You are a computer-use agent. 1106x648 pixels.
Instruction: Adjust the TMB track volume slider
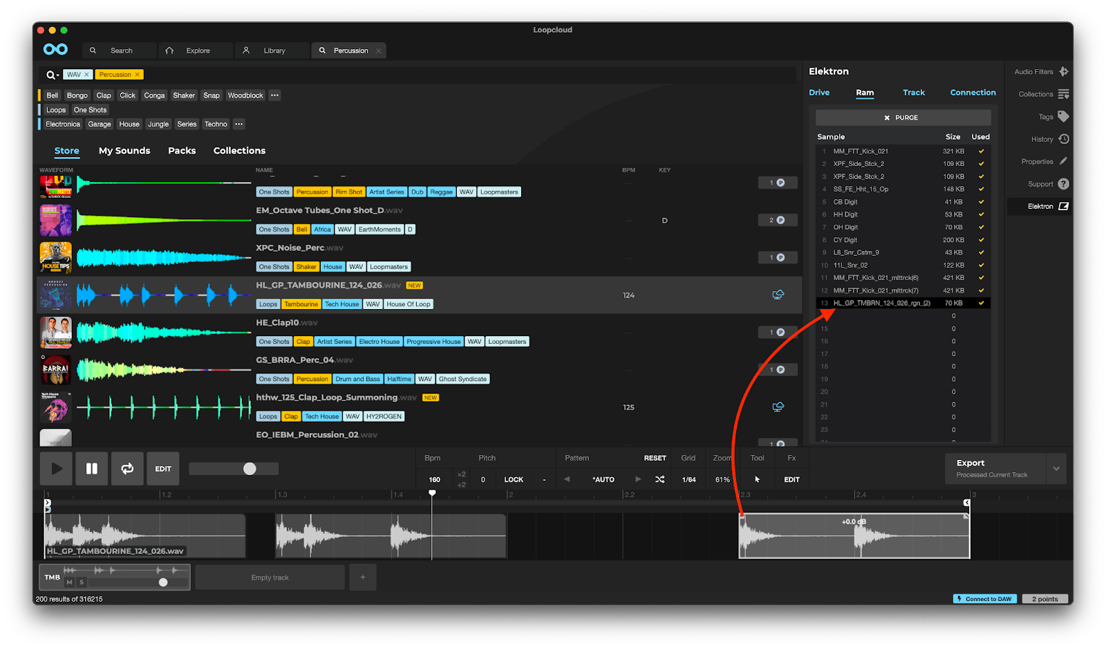coord(163,582)
